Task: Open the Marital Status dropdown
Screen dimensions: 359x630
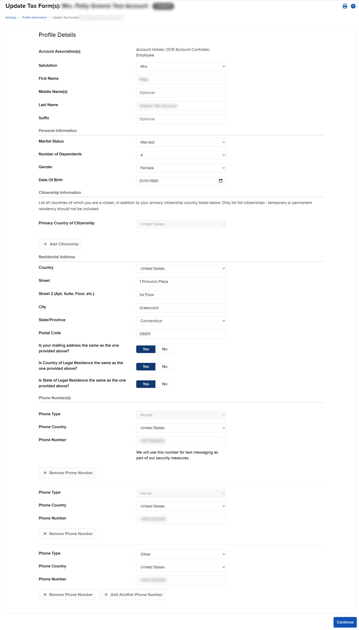Action: 181,142
